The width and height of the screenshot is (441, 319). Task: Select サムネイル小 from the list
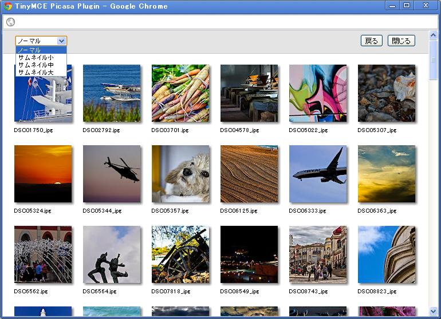click(x=41, y=58)
